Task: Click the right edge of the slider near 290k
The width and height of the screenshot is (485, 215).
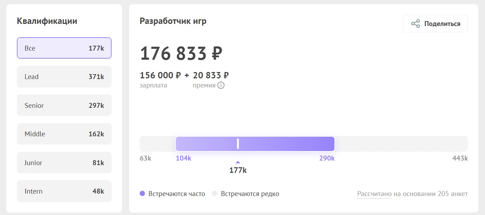Action: pyautogui.click(x=333, y=144)
